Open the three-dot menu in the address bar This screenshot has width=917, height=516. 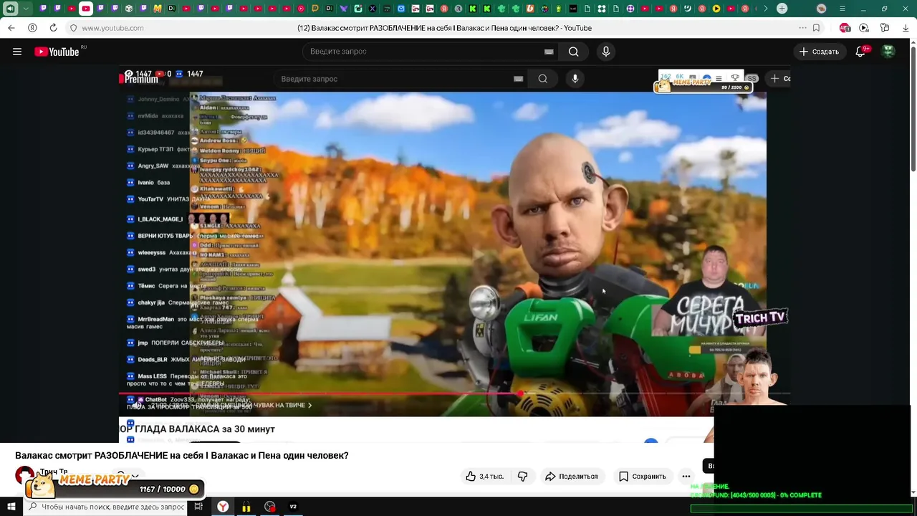click(x=802, y=28)
